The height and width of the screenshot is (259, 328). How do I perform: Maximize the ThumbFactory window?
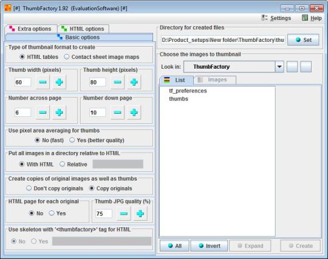[302, 9]
